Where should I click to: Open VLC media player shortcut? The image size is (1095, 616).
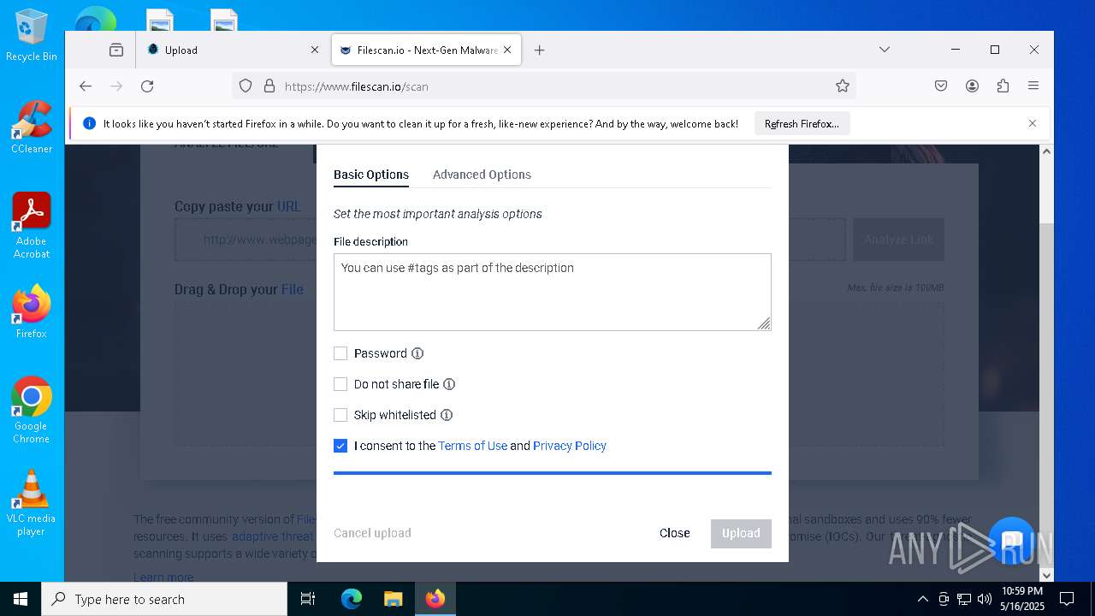tap(31, 502)
